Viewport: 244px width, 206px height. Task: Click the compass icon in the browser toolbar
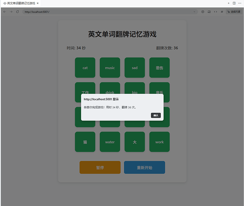pyautogui.click(x=203, y=12)
